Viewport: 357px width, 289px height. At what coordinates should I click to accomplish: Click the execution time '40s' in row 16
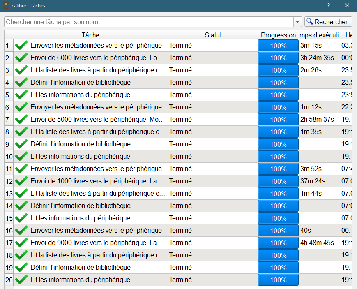click(306, 230)
